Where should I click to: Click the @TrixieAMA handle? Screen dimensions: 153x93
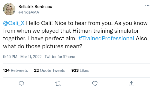coord(29,12)
